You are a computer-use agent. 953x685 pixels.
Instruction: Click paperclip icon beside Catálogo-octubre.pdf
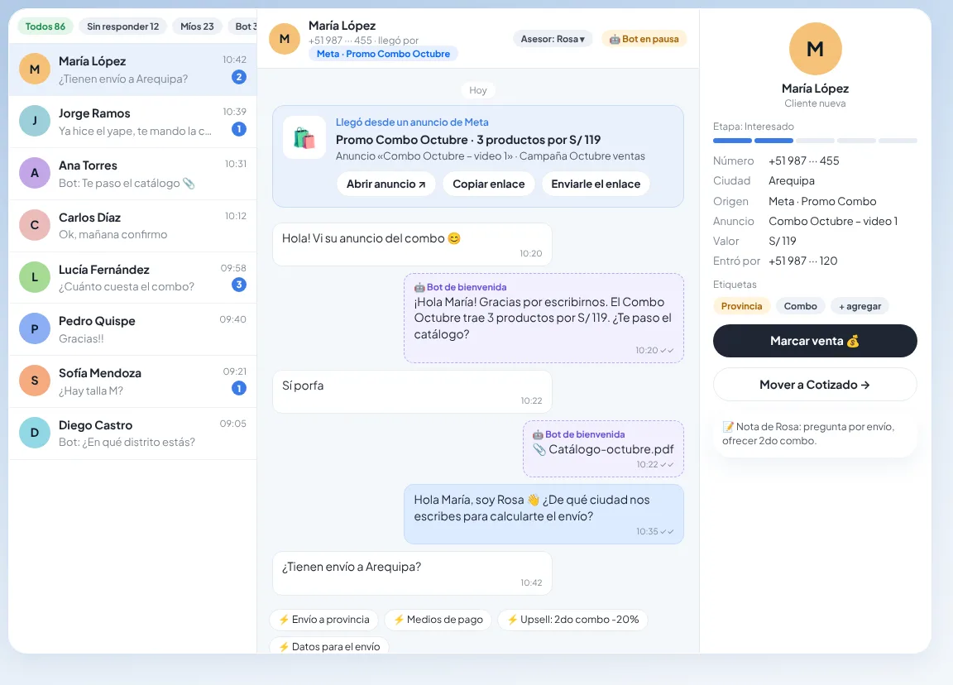point(539,449)
